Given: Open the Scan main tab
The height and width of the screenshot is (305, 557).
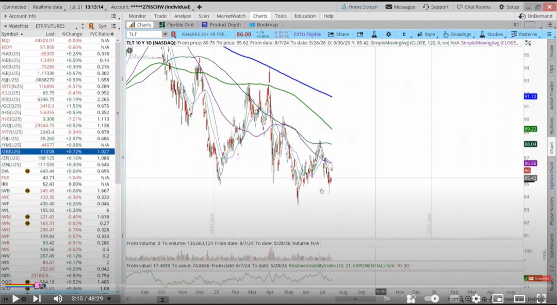Looking at the screenshot, I should pyautogui.click(x=204, y=16).
